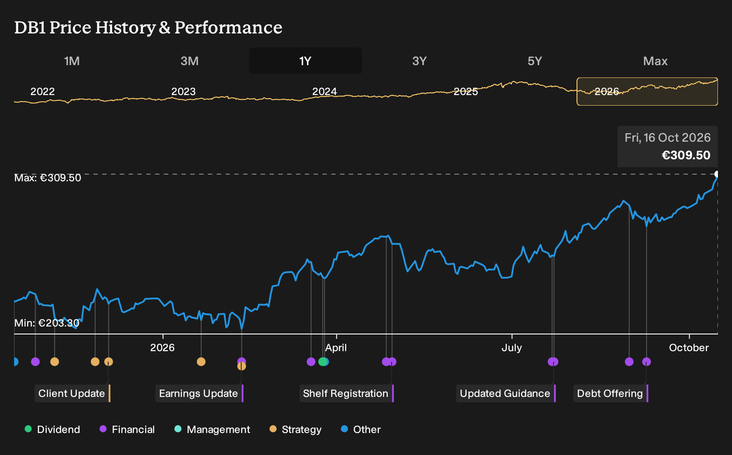Click the white latest-price point on chart
Screen dimensions: 732x455
point(717,174)
